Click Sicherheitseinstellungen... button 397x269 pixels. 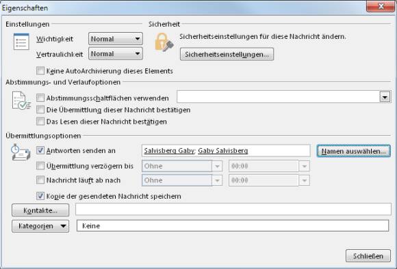coord(227,54)
